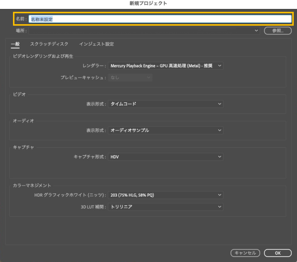Click the オーディオ section heading

pos(23,121)
